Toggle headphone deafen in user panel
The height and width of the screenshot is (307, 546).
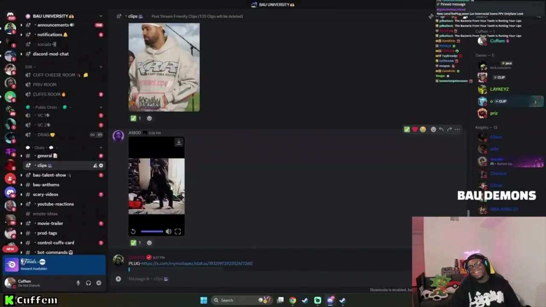(x=88, y=283)
